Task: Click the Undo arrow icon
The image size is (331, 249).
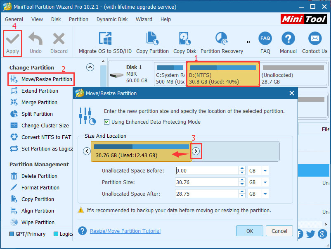Action: pyautogui.click(x=35, y=38)
